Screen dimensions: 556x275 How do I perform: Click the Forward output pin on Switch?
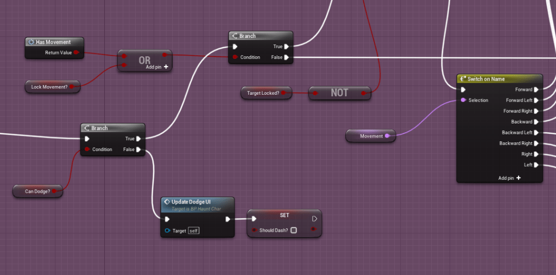click(x=536, y=90)
